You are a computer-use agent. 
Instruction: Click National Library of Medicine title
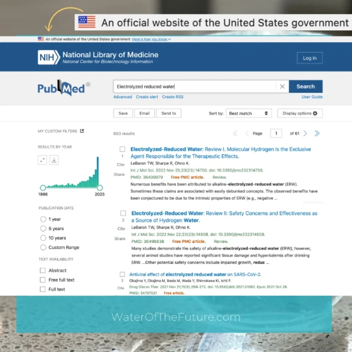click(x=110, y=55)
